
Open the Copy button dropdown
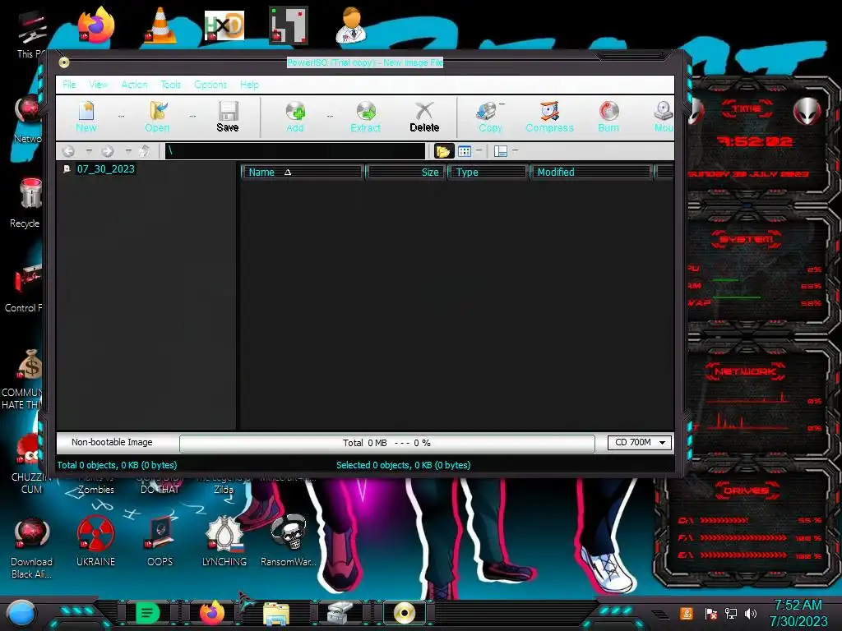pos(502,104)
